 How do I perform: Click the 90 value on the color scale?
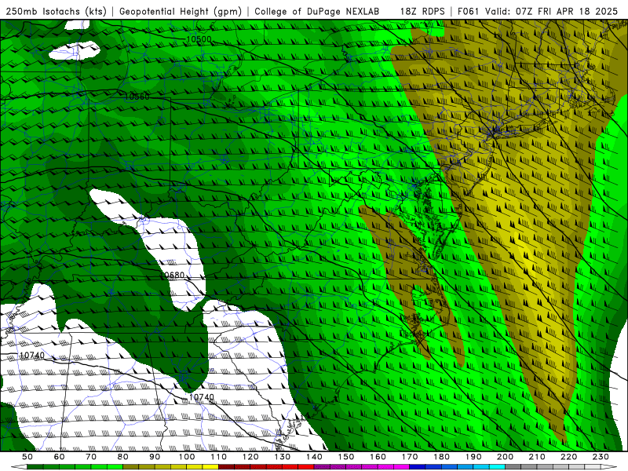tap(155, 457)
